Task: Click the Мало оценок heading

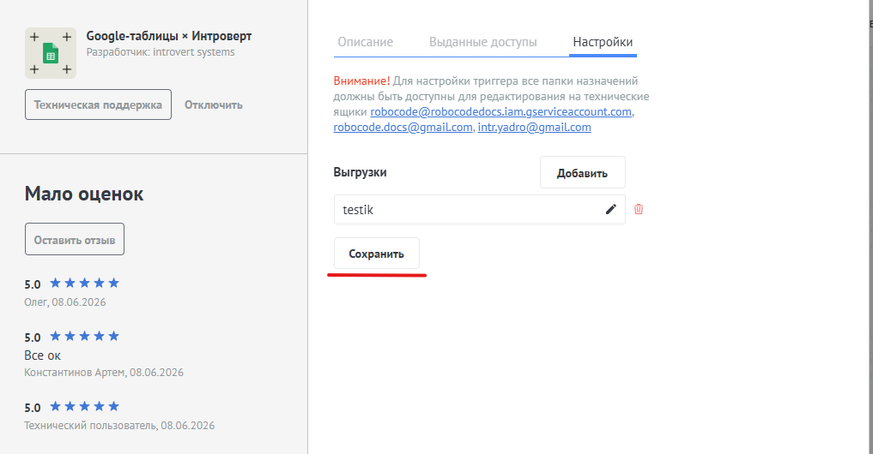Action: [x=84, y=194]
